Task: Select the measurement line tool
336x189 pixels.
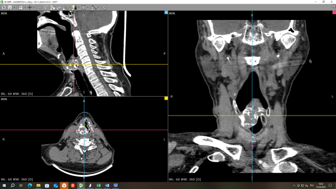Action: [x=93, y=7]
